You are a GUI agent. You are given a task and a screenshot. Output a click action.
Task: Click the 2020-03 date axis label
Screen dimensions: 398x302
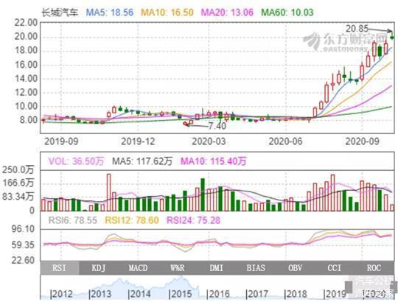coord(209,141)
